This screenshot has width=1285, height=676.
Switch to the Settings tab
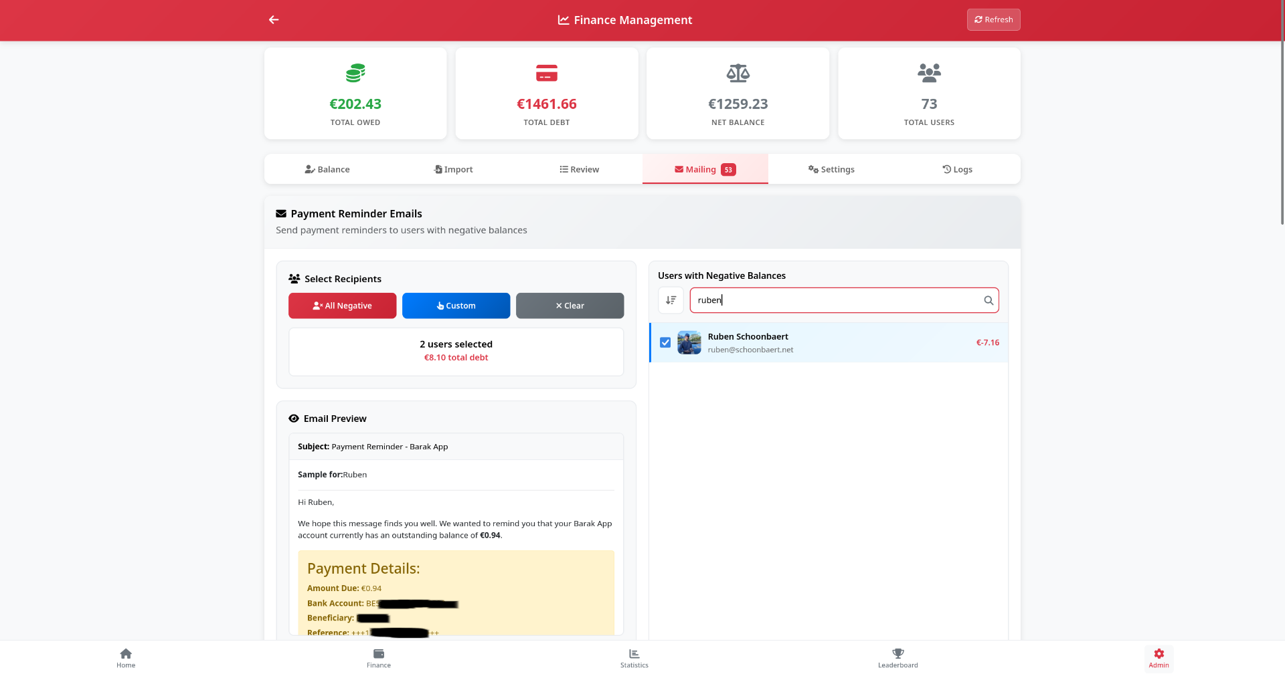(x=831, y=170)
